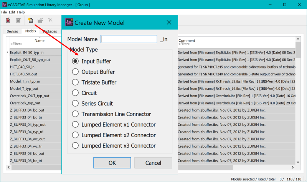Click the Comment column filter field
Screen dimensions: 307x182
click(x=184, y=44)
